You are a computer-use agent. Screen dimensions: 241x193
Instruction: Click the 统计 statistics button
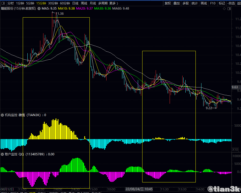tap(194, 3)
